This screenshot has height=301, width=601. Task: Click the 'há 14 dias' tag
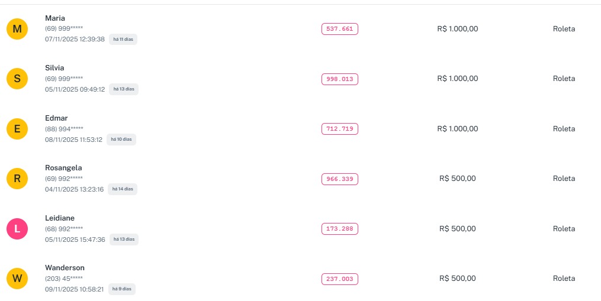pos(123,189)
